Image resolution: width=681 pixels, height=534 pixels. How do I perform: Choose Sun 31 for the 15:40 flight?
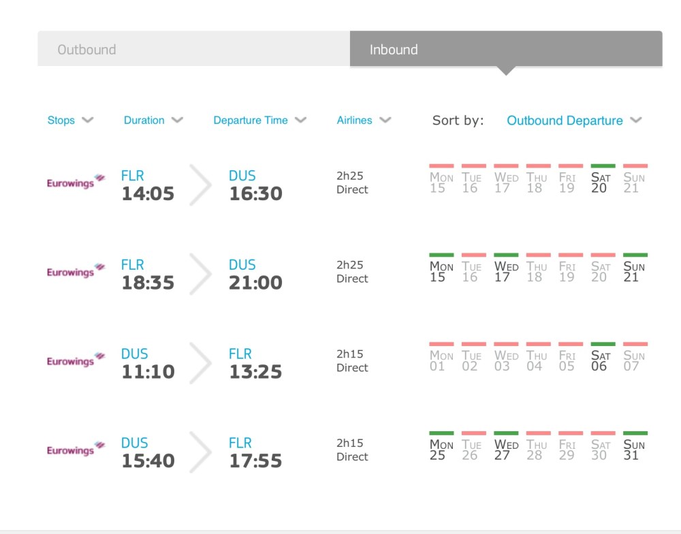coord(634,449)
